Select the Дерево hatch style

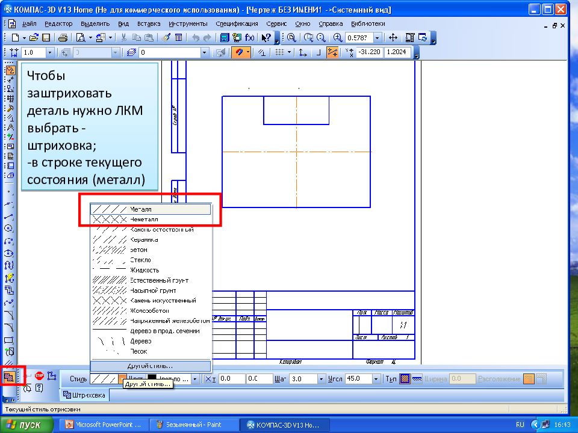(151, 342)
